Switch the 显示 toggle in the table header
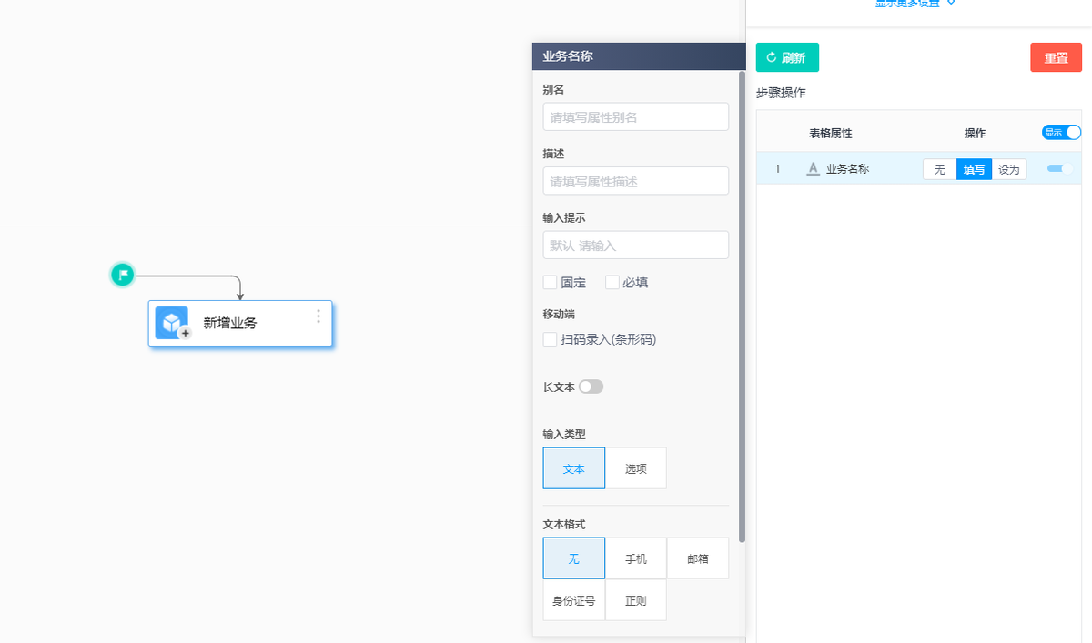Viewport: 1092px width, 643px height. [1060, 132]
